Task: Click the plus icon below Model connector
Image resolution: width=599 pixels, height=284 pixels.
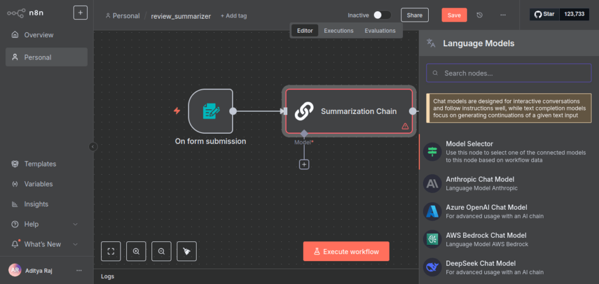Action: (304, 165)
